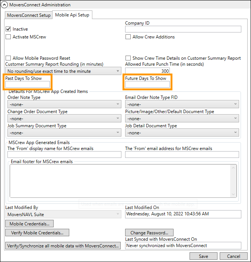Tick Allow Mobile Password Reset
Image resolution: width=251 pixels, height=262 pixels.
click(x=9, y=58)
